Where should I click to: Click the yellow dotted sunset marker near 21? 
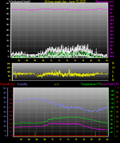point(95,134)
